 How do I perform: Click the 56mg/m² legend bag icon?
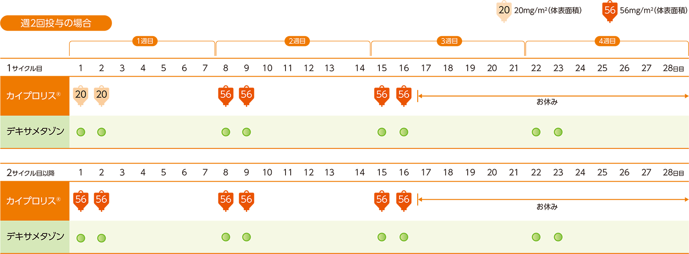(x=610, y=11)
